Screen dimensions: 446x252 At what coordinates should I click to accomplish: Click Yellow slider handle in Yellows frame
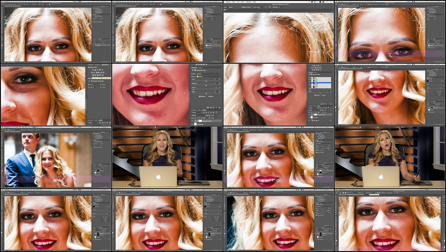(x=193, y=90)
